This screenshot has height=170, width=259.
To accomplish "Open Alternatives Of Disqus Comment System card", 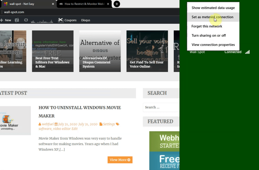I will click(100, 51).
